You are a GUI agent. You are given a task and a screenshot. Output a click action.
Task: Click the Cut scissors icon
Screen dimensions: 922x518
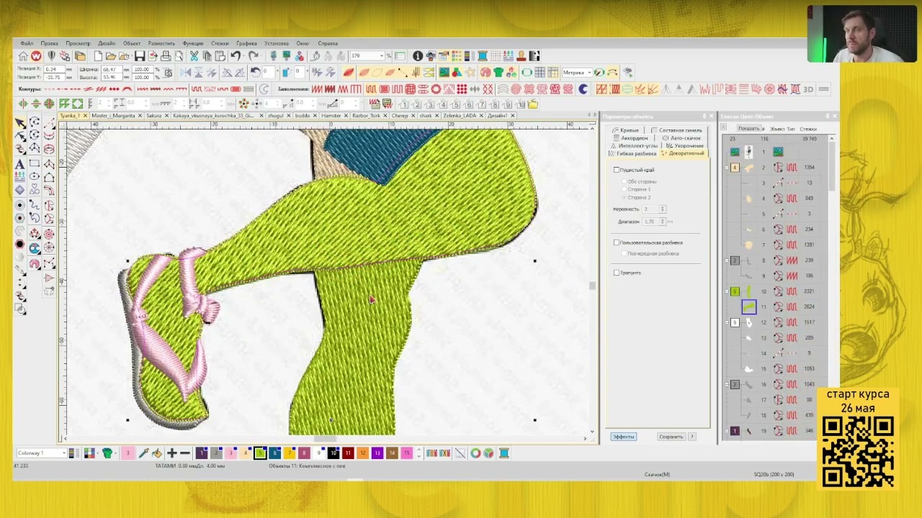194,56
